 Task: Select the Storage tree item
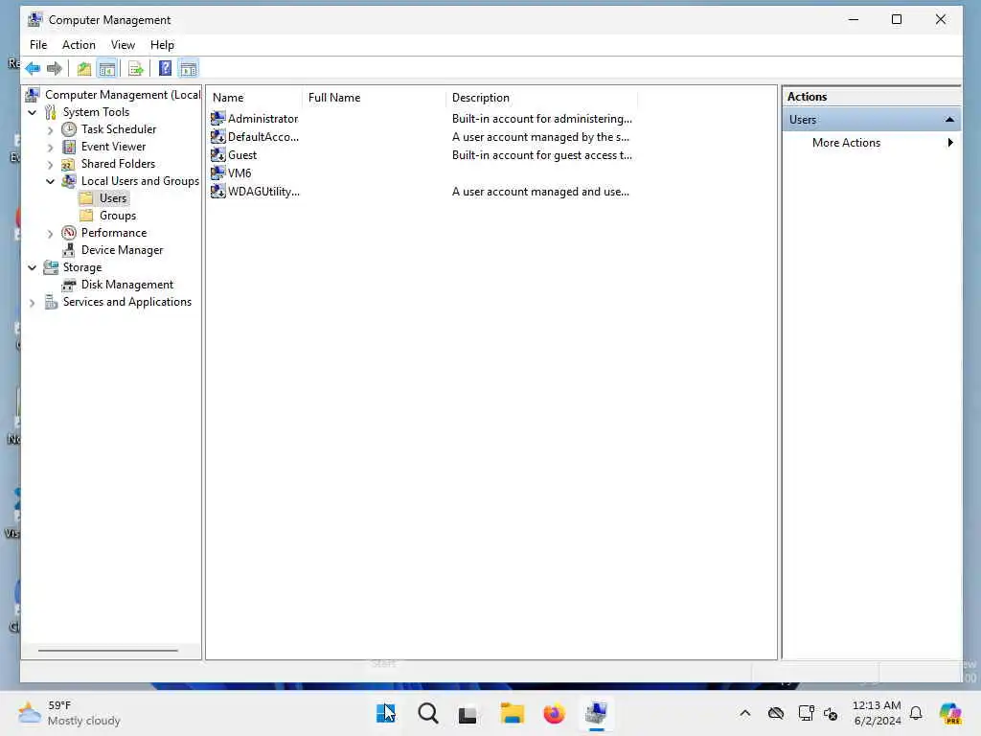pos(82,267)
